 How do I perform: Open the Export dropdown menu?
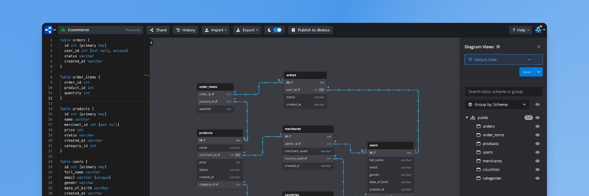[x=247, y=30]
